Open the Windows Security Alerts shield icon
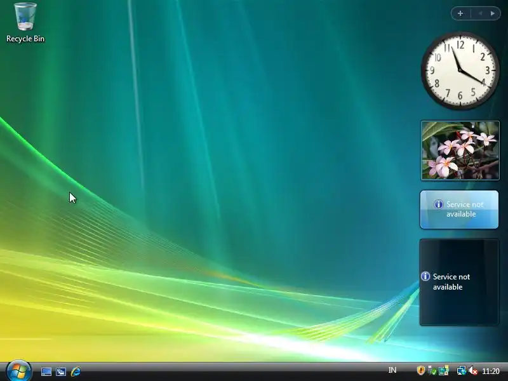508x381 pixels. [420, 370]
